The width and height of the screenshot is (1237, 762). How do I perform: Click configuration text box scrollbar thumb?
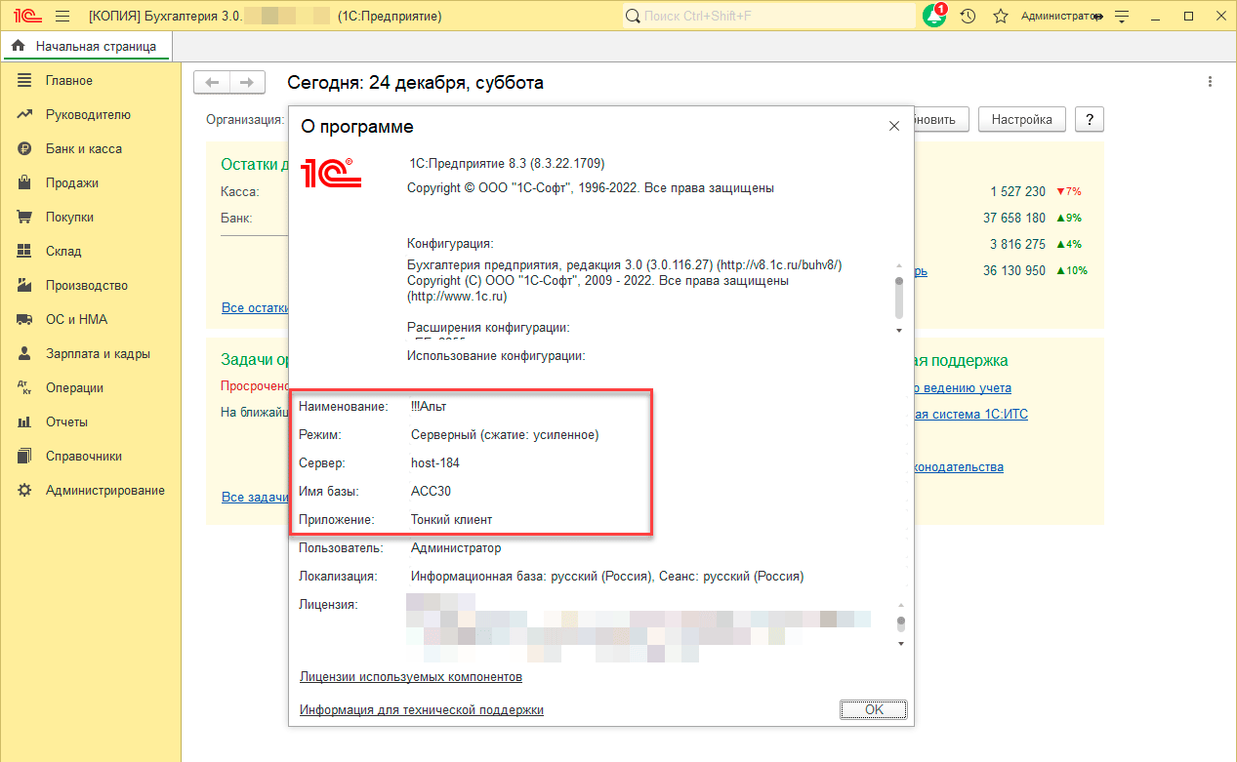pyautogui.click(x=899, y=297)
